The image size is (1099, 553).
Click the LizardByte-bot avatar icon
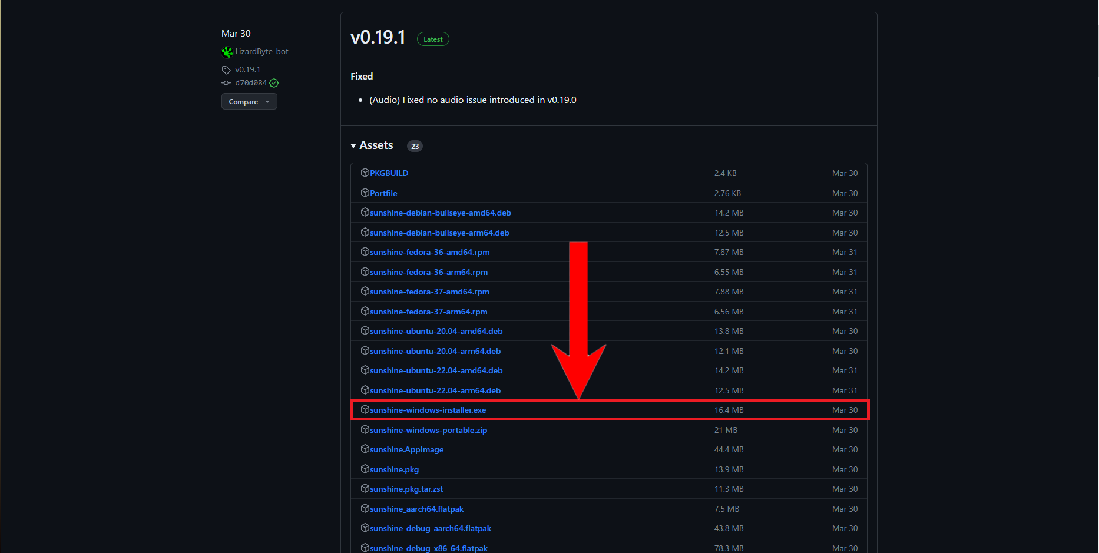[x=227, y=52]
